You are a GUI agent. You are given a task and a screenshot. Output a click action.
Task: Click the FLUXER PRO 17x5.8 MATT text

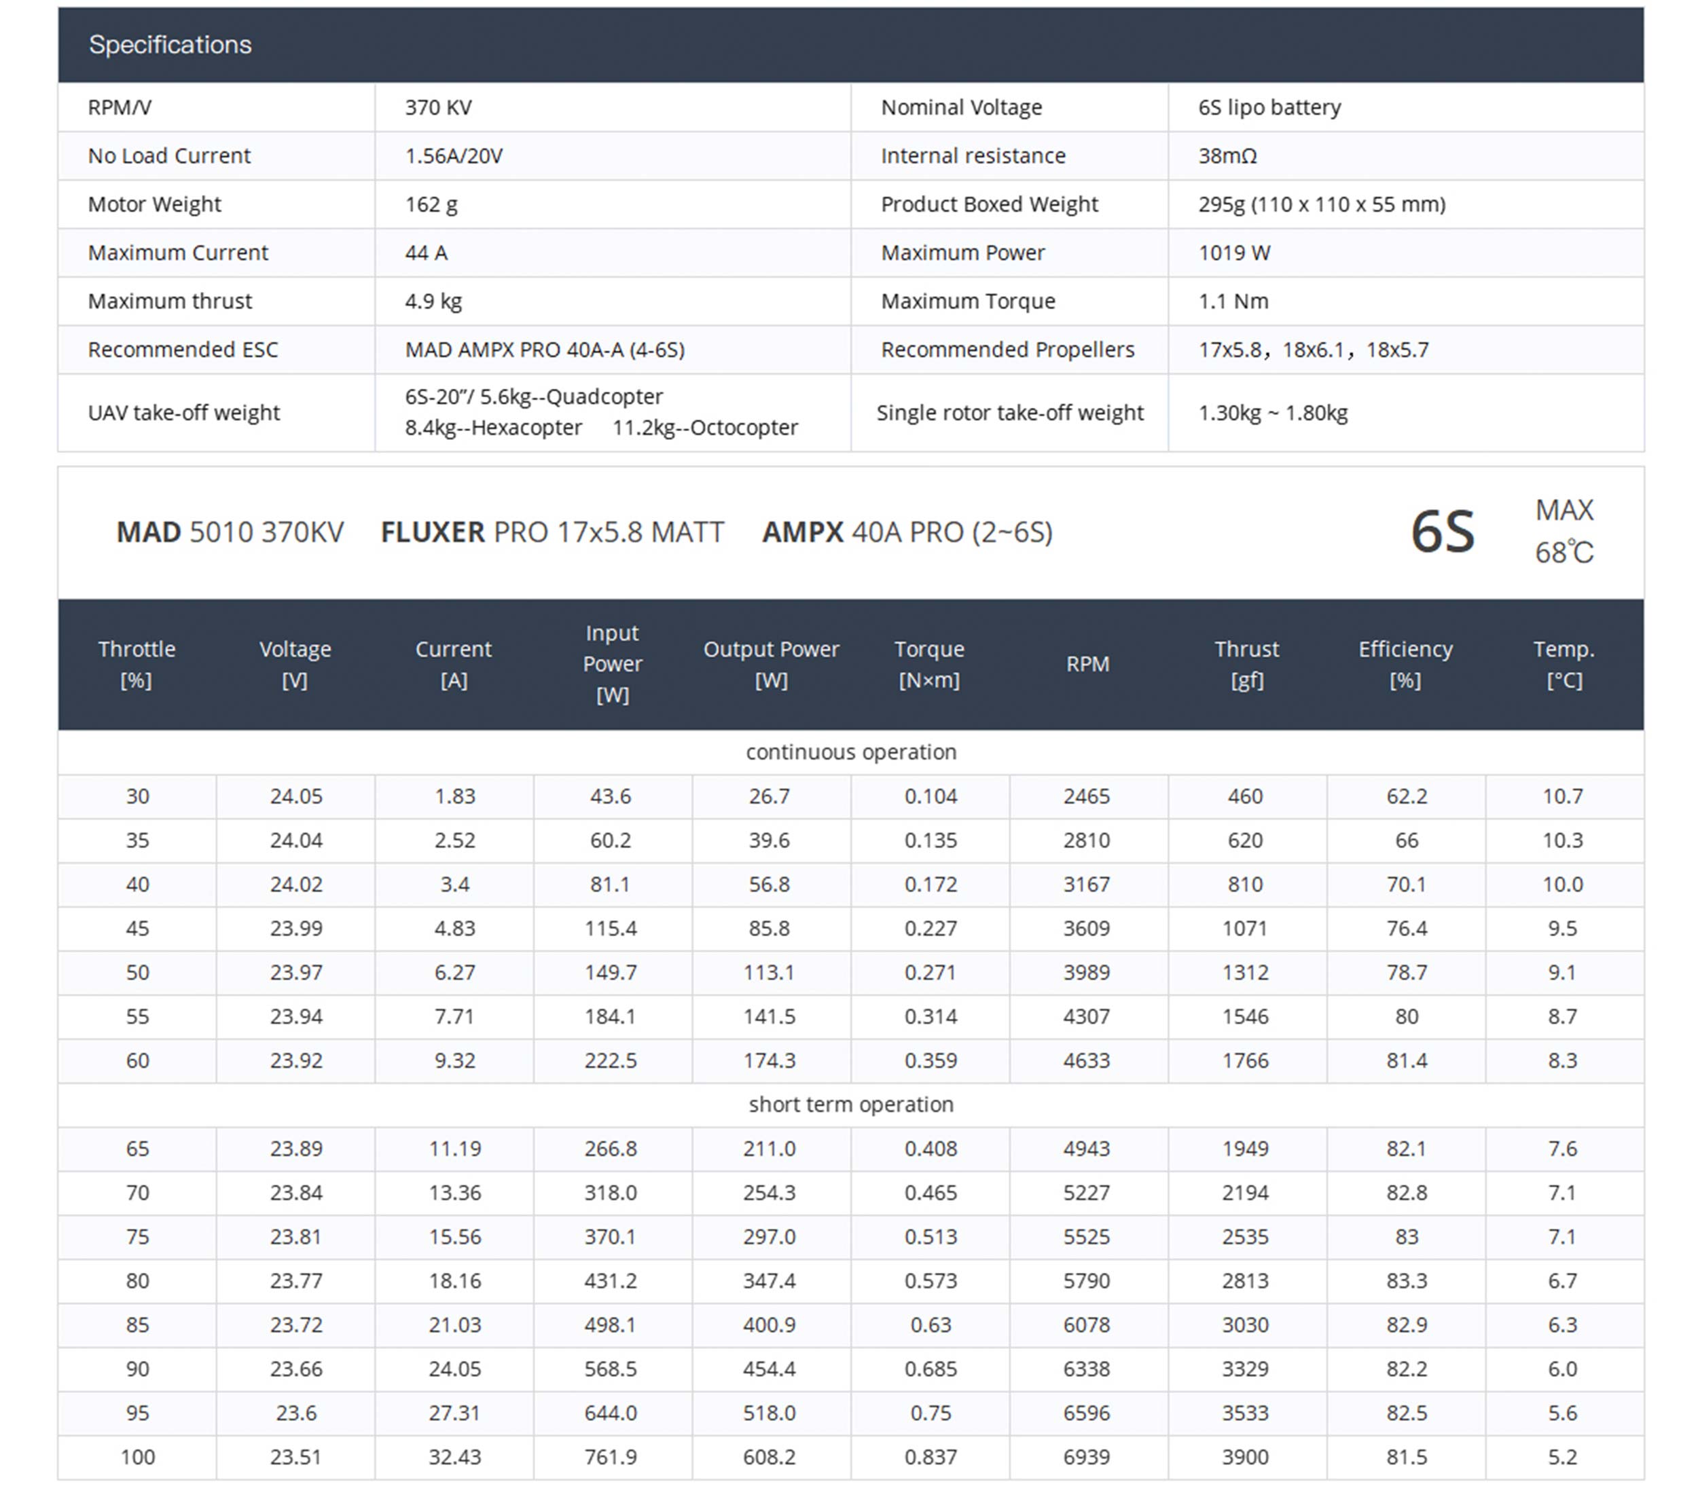(x=552, y=532)
